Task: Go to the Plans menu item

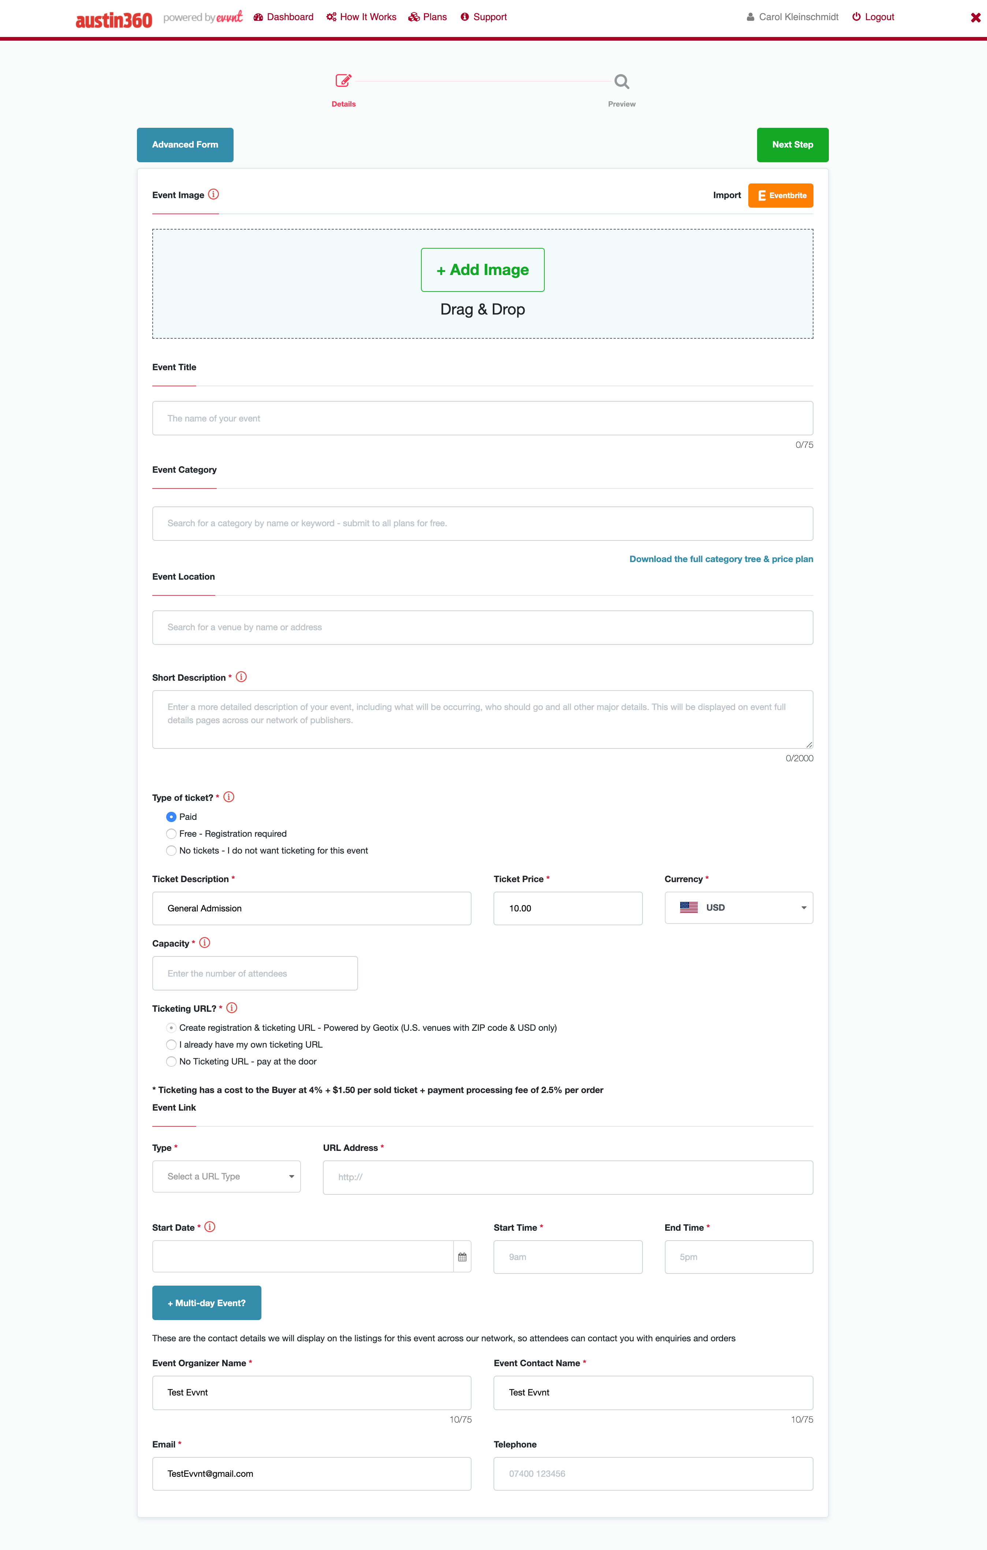Action: click(428, 17)
